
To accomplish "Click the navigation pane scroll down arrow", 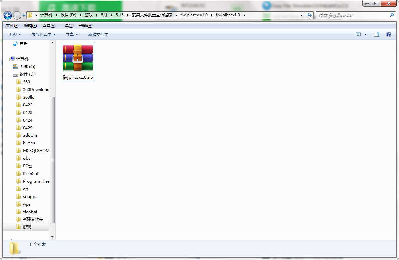I will [52, 237].
